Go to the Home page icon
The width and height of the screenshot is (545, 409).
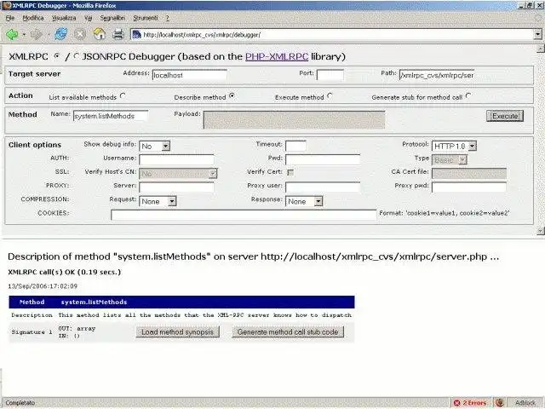pos(99,34)
